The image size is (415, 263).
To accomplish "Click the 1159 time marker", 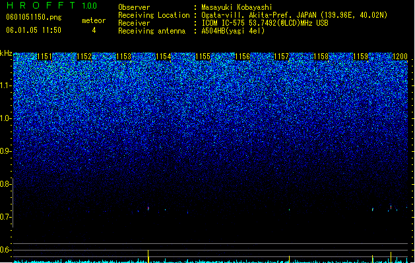I will coord(360,57).
